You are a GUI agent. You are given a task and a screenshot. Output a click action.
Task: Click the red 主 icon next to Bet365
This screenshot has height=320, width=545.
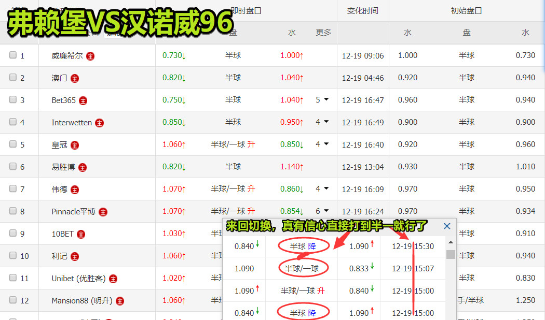click(83, 100)
